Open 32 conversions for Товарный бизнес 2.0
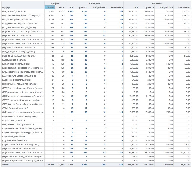This screenshot has height=169, width=192. click(x=72, y=140)
